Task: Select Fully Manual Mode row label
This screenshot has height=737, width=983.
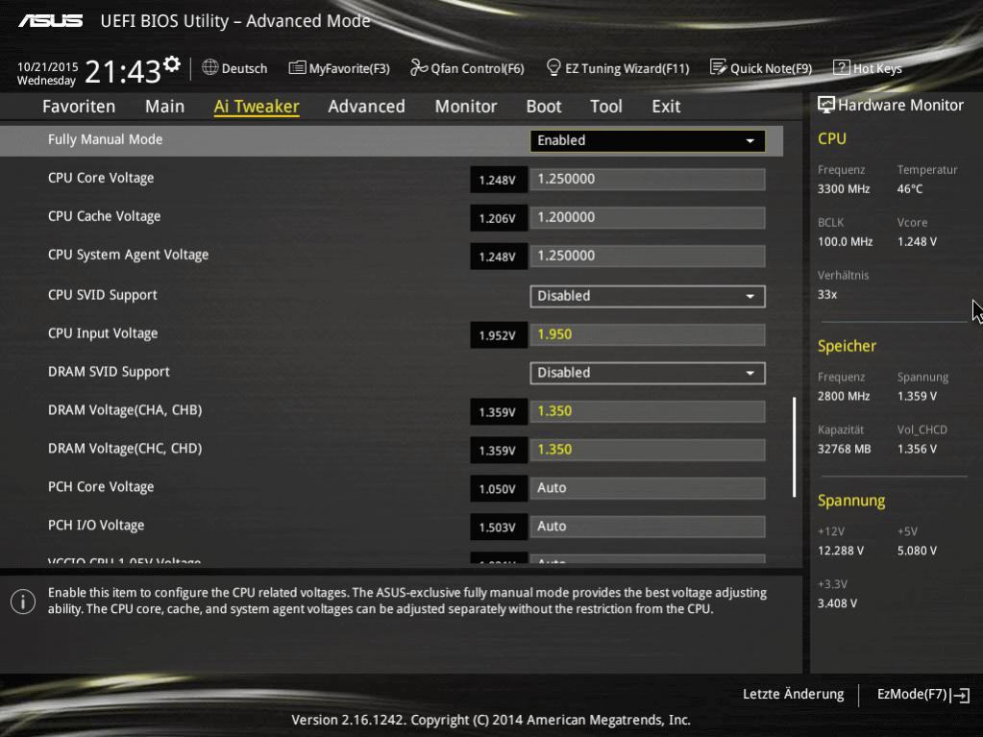Action: 106,139
